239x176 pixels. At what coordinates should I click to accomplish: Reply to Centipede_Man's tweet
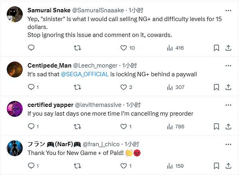(x=31, y=87)
